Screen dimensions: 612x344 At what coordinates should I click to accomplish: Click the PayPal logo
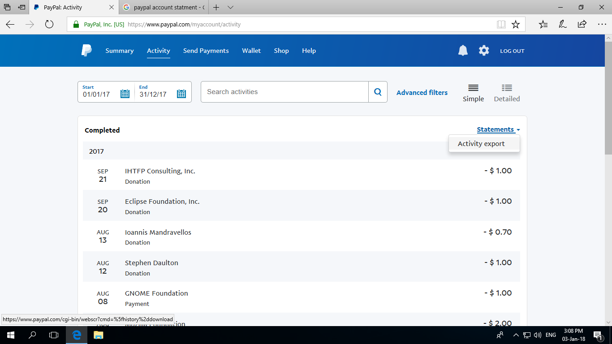(86, 50)
